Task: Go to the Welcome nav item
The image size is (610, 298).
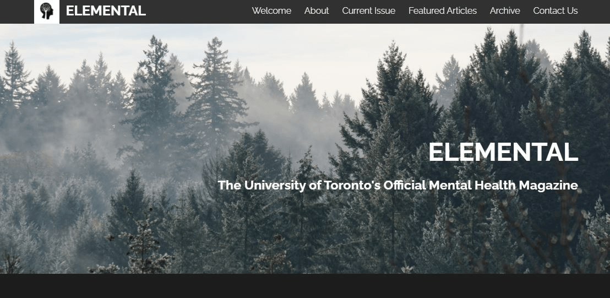Action: point(271,11)
